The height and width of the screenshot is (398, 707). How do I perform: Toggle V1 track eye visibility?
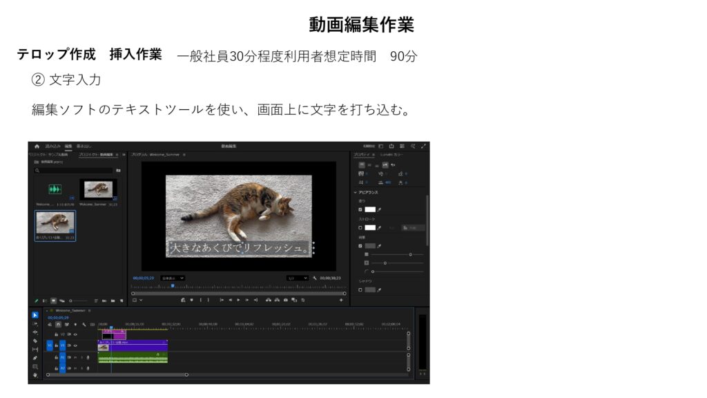point(75,345)
